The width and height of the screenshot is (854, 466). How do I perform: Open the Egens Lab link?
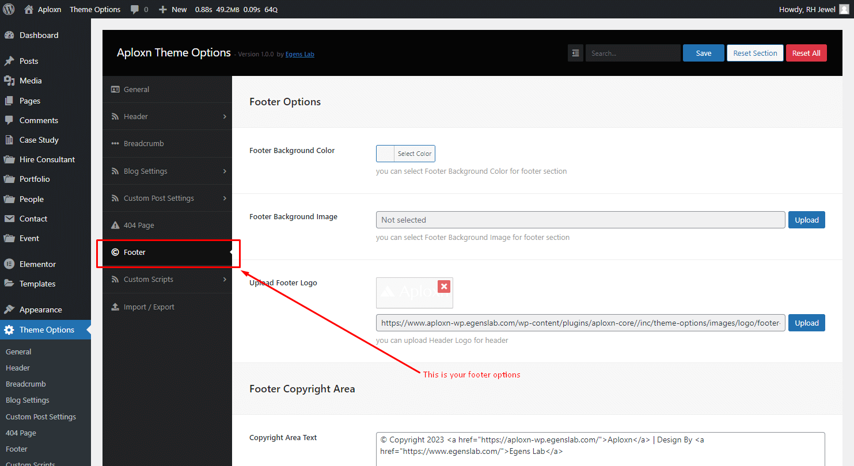(x=300, y=54)
